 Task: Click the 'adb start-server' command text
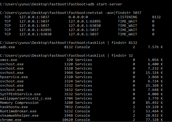(x=105, y=4)
